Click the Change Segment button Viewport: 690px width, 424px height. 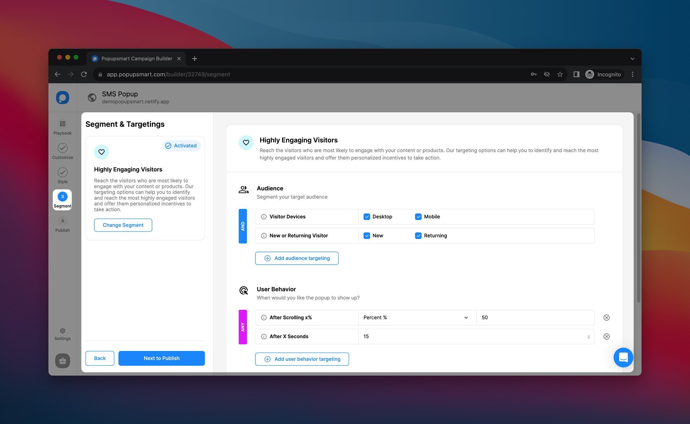click(x=123, y=225)
